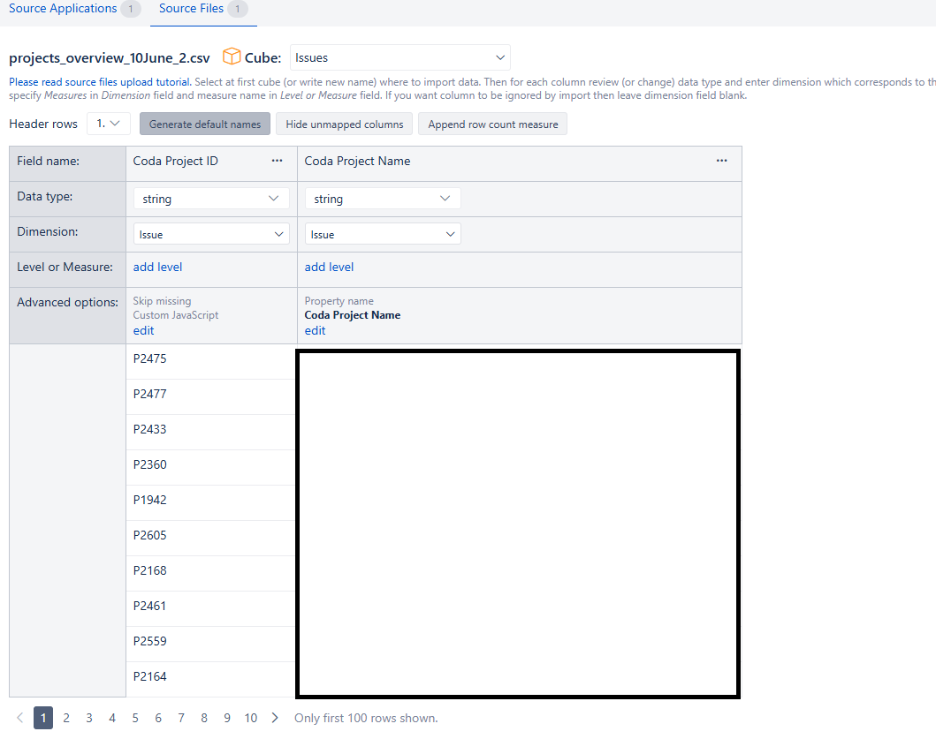Open Dimension dropdown for Coda Project Name
The width and height of the screenshot is (936, 754).
pyautogui.click(x=383, y=234)
